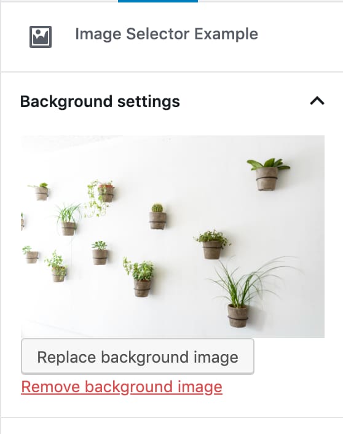Click the leafy pot below the cactus
Viewport: 343px width, 434px height.
pos(142,278)
